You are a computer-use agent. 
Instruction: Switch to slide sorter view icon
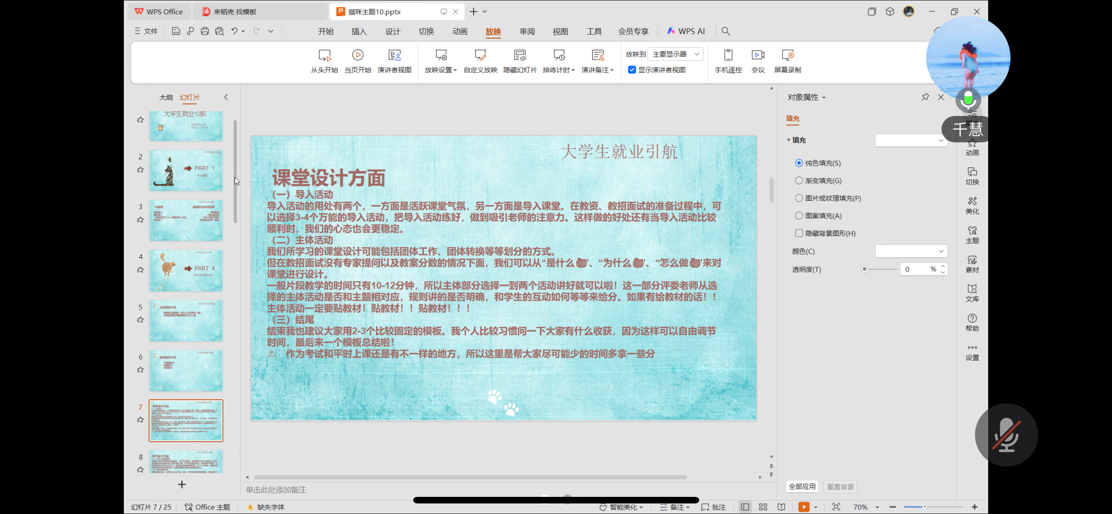[x=763, y=507]
